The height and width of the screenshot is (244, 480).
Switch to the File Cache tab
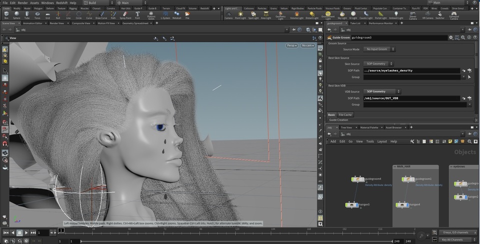pyautogui.click(x=345, y=115)
